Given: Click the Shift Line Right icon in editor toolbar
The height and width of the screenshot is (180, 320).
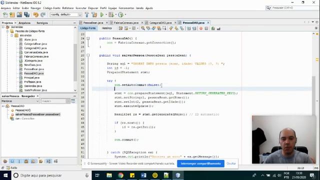Looking at the screenshot, I should [194, 28].
